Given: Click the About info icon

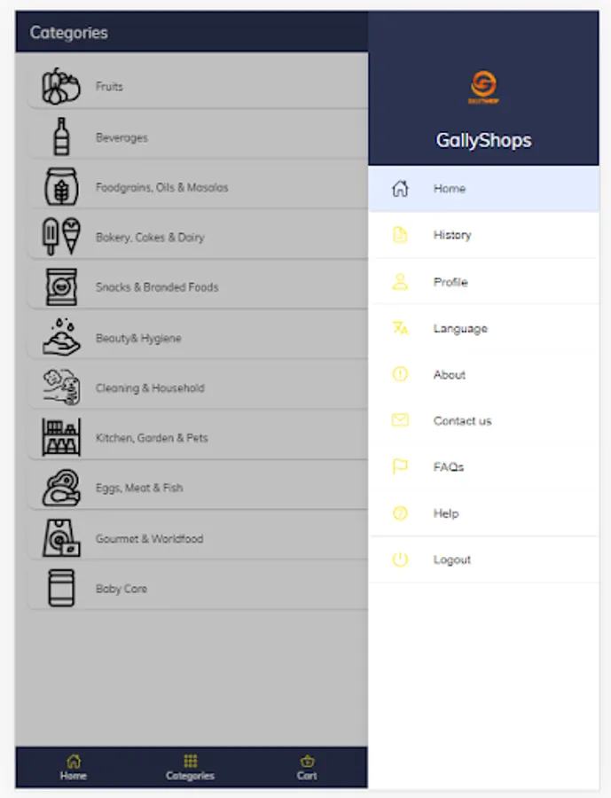Looking at the screenshot, I should pyautogui.click(x=400, y=374).
